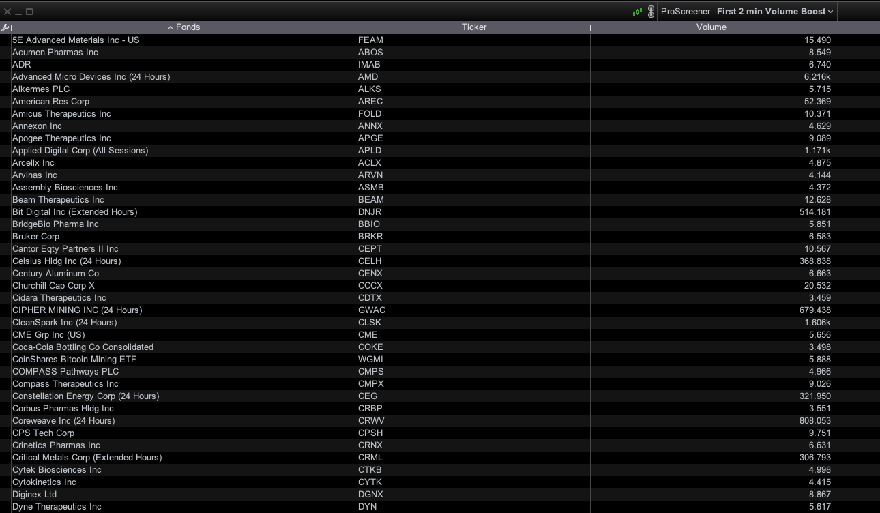Click volume value 808.053 for CRWV
Image resolution: width=880 pixels, height=513 pixels.
[x=815, y=421]
